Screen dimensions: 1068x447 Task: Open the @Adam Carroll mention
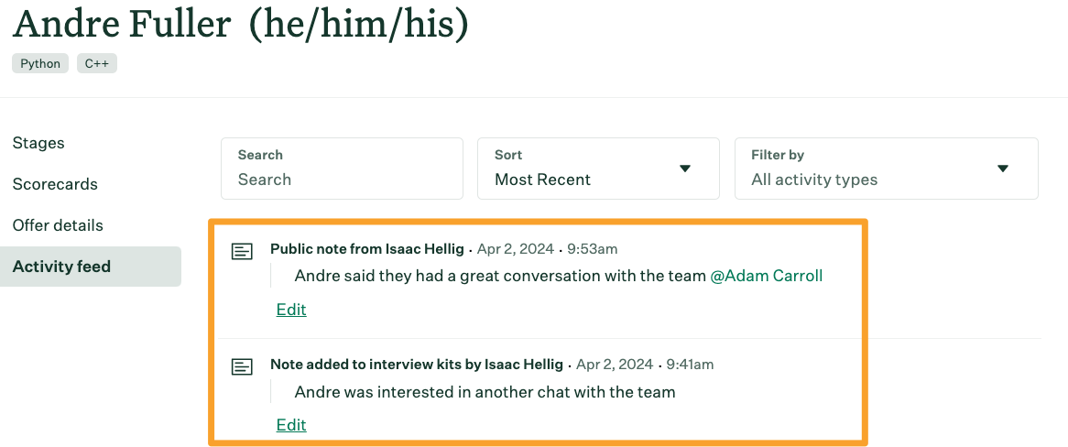point(767,276)
